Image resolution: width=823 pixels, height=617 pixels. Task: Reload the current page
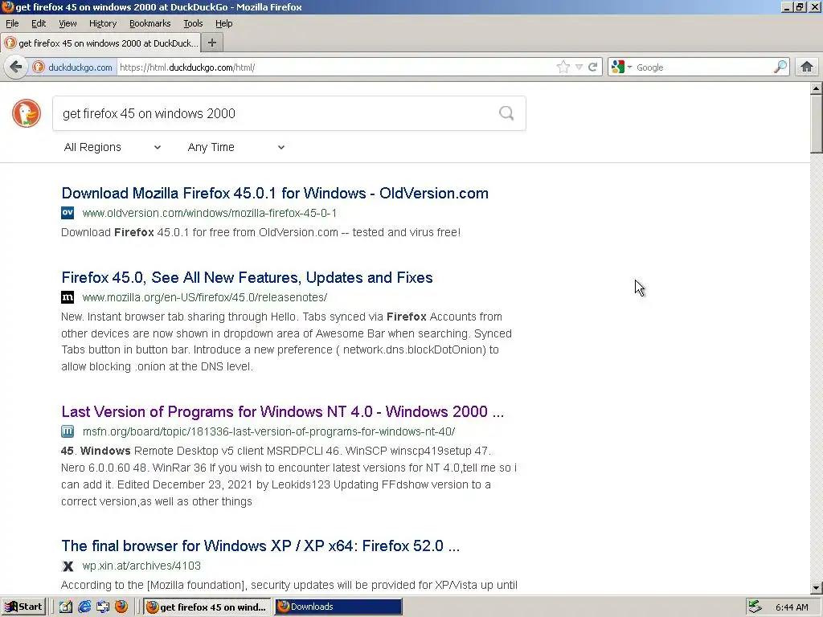(x=592, y=67)
